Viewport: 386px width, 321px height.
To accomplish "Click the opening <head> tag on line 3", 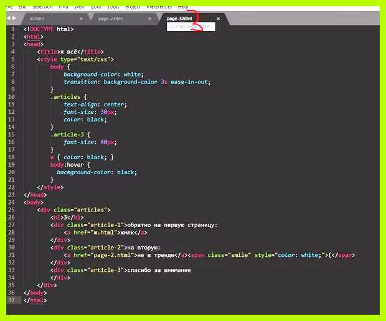I will point(34,44).
